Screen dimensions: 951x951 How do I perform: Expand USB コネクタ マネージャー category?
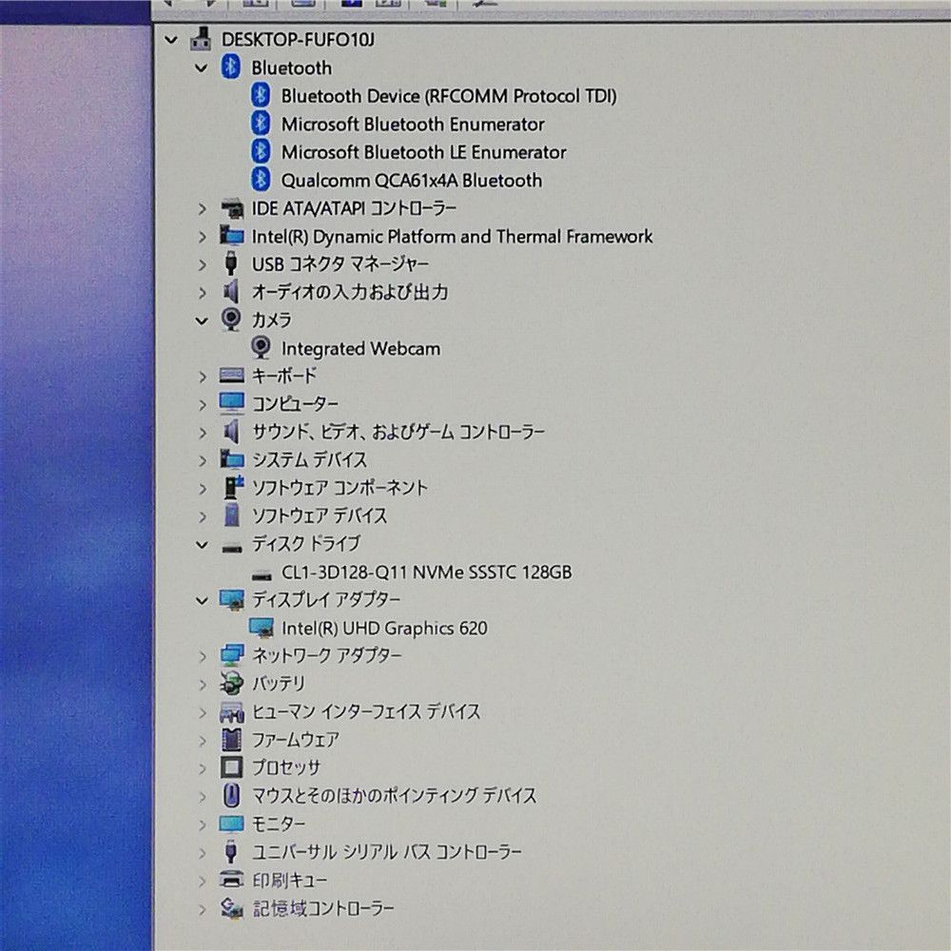pyautogui.click(x=203, y=265)
